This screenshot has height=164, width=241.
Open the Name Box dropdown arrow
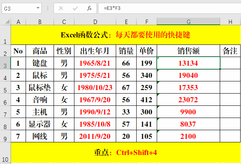coord(38,8)
